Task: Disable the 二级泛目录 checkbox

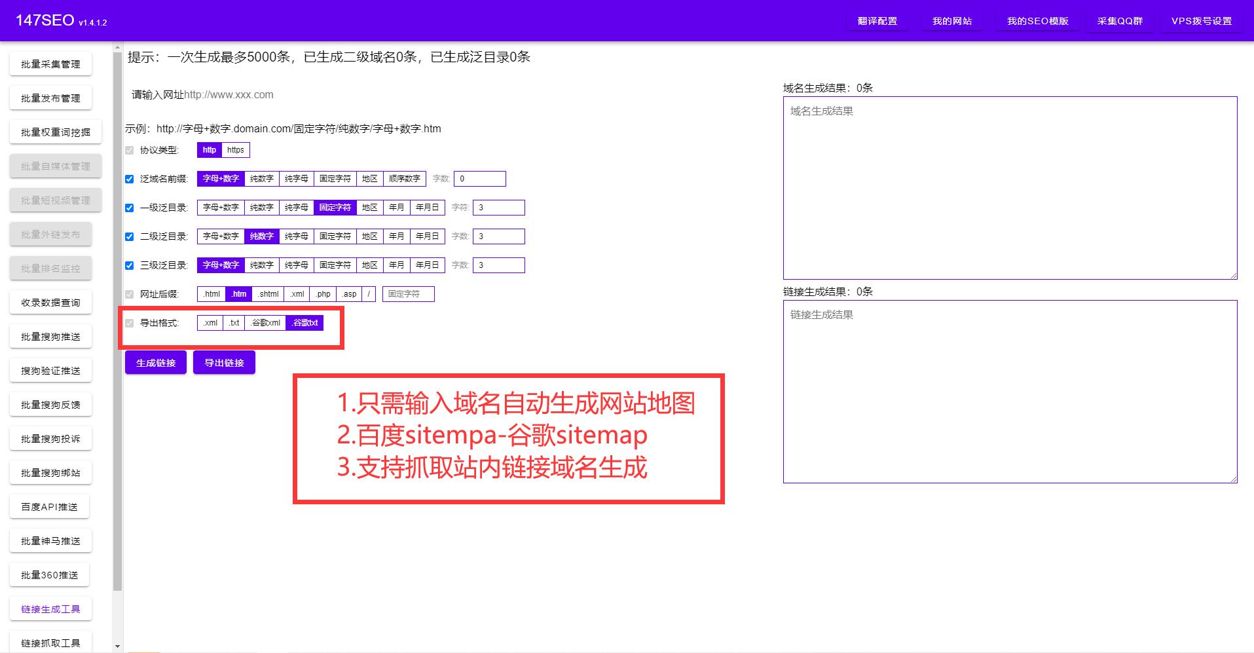Action: click(129, 236)
